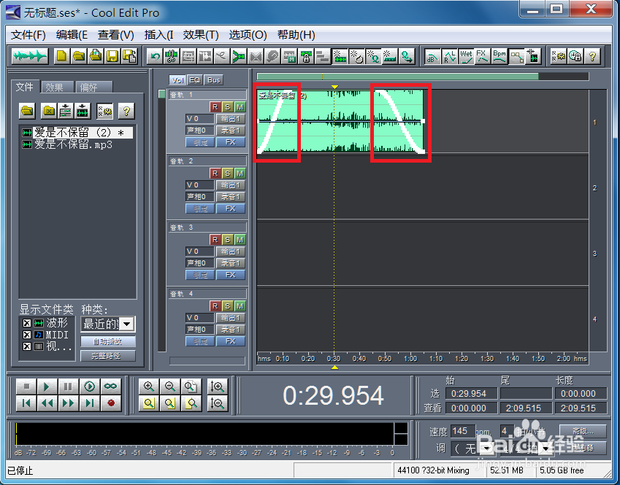This screenshot has width=620, height=485.
Task: Open the Edit menu
Action: pos(72,35)
